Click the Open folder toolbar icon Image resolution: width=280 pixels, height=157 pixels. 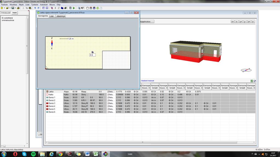coord(7,8)
